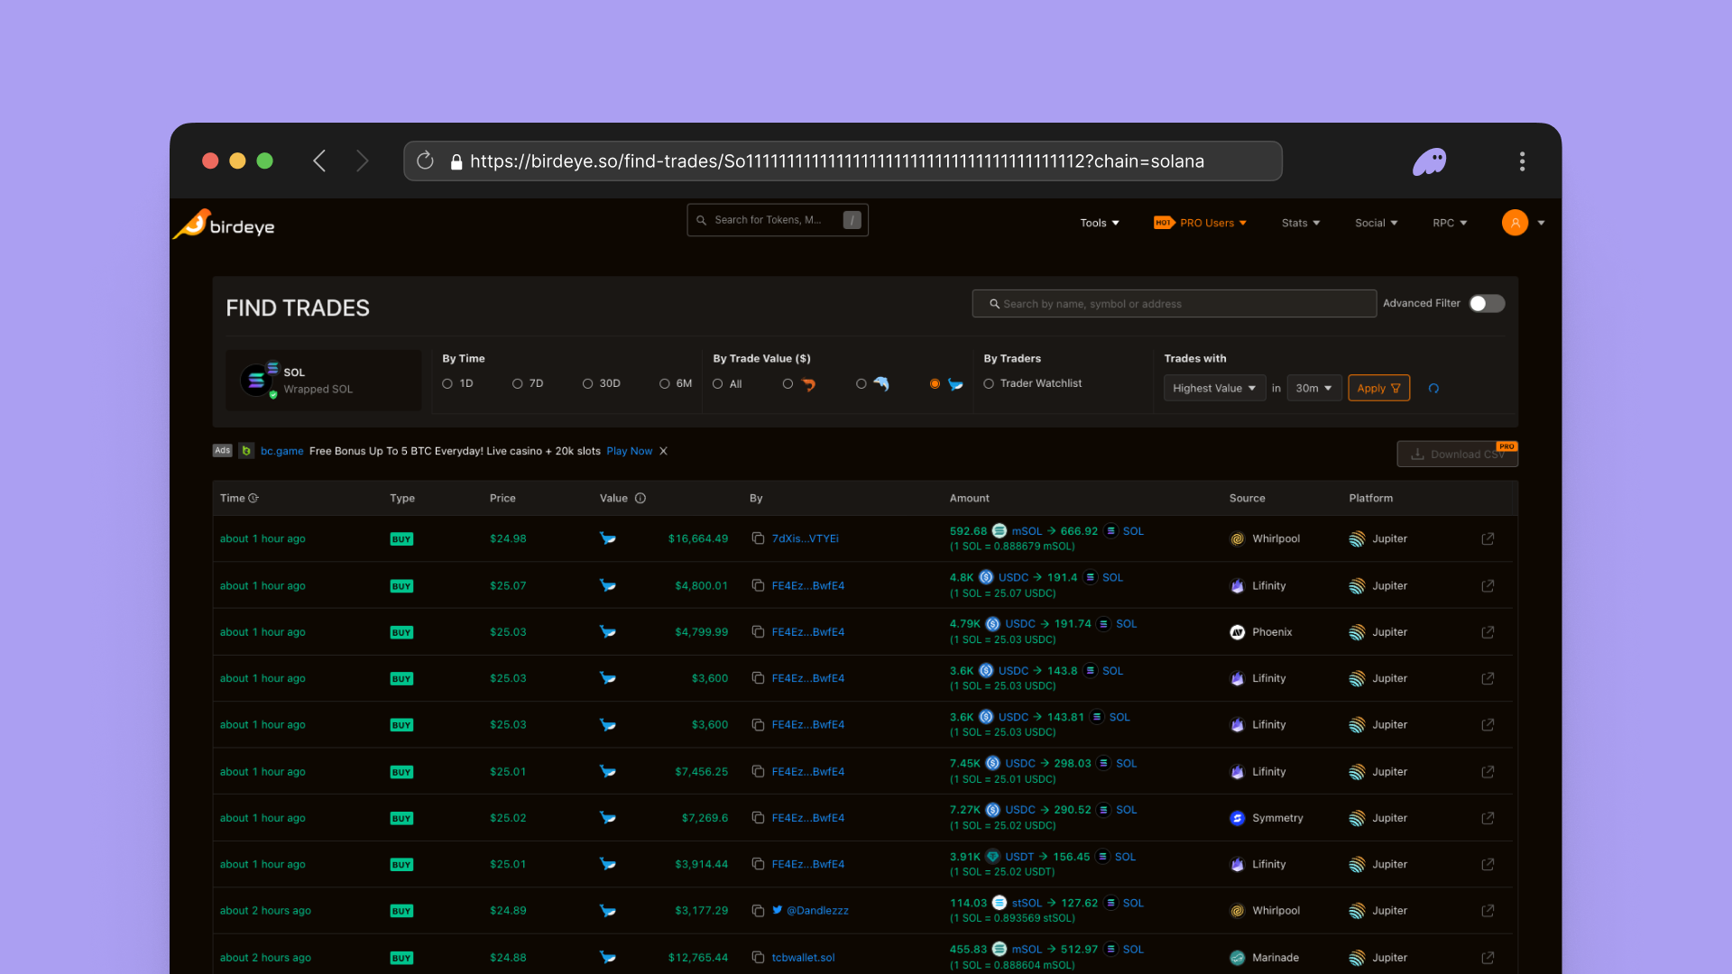Toggle the Advanced Filter switch
Image resolution: width=1732 pixels, height=974 pixels.
click(1486, 304)
